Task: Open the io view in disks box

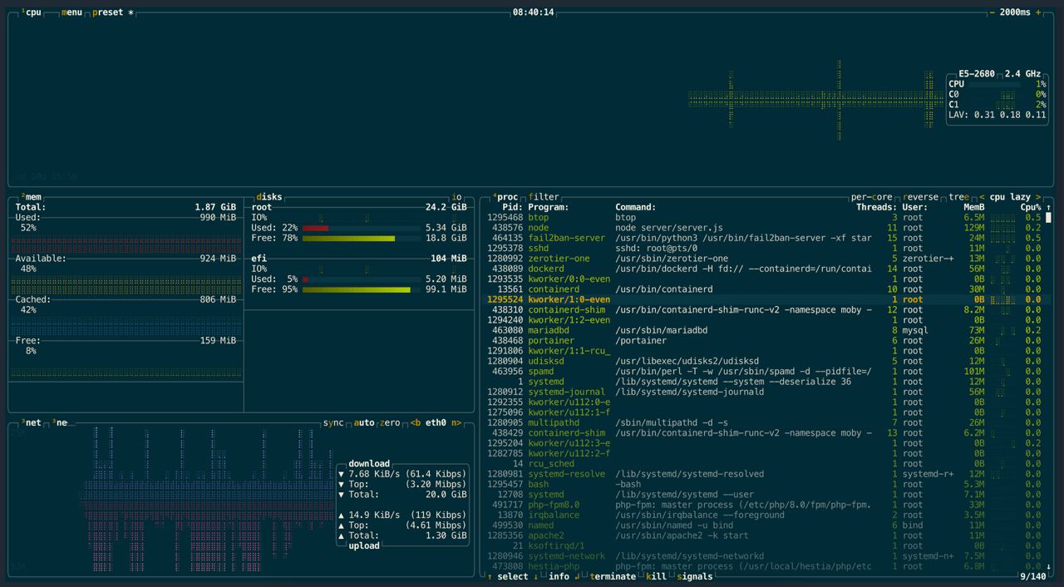Action: (x=456, y=196)
